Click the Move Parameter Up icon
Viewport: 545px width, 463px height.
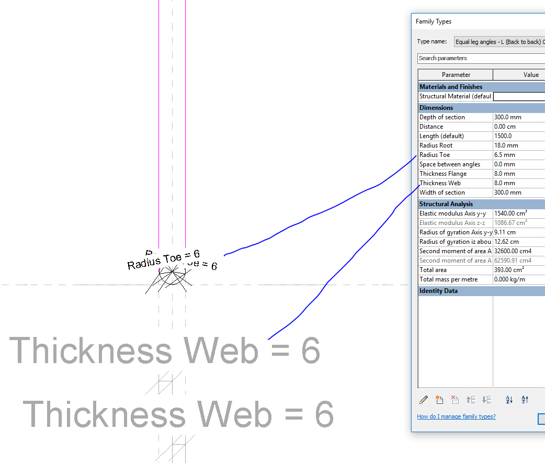(x=471, y=400)
